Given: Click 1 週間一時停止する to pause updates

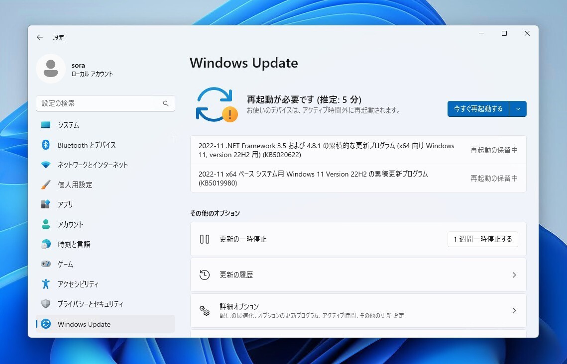Looking at the screenshot, I should [482, 239].
